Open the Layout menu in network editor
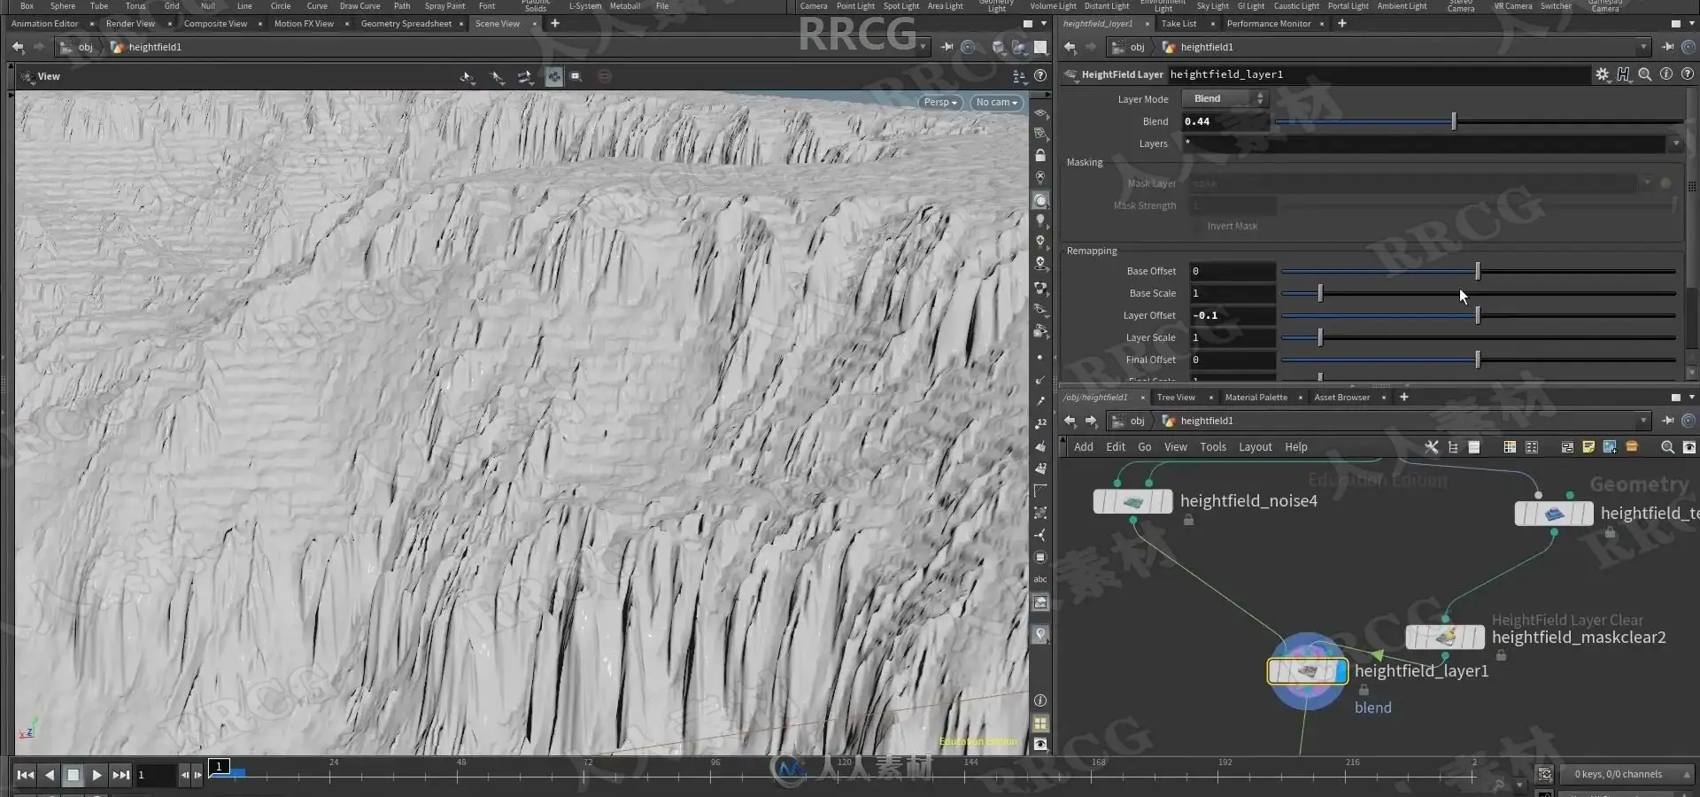The image size is (1700, 797). 1255,447
